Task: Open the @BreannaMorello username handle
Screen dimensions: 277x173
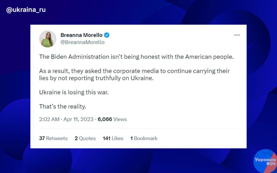Action: tap(82, 42)
